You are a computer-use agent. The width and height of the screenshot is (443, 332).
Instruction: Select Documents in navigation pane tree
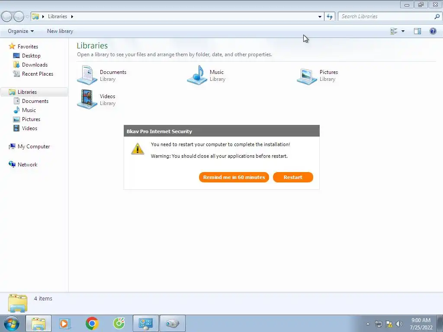point(35,101)
